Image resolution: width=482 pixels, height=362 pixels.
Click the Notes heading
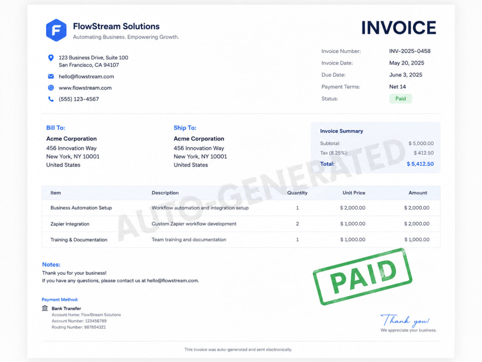pyautogui.click(x=51, y=265)
